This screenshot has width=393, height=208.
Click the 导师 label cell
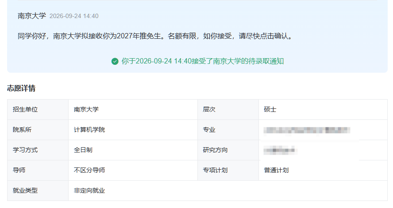coord(38,170)
